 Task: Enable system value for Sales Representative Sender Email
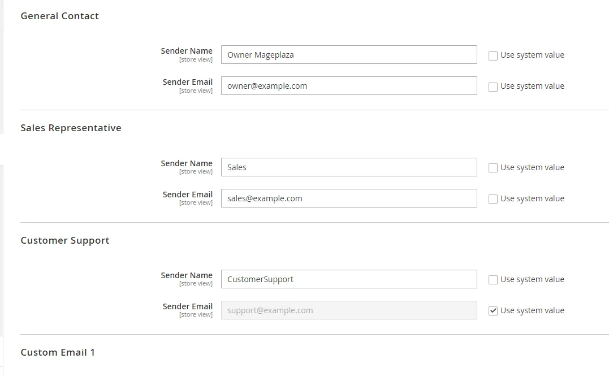click(x=493, y=199)
